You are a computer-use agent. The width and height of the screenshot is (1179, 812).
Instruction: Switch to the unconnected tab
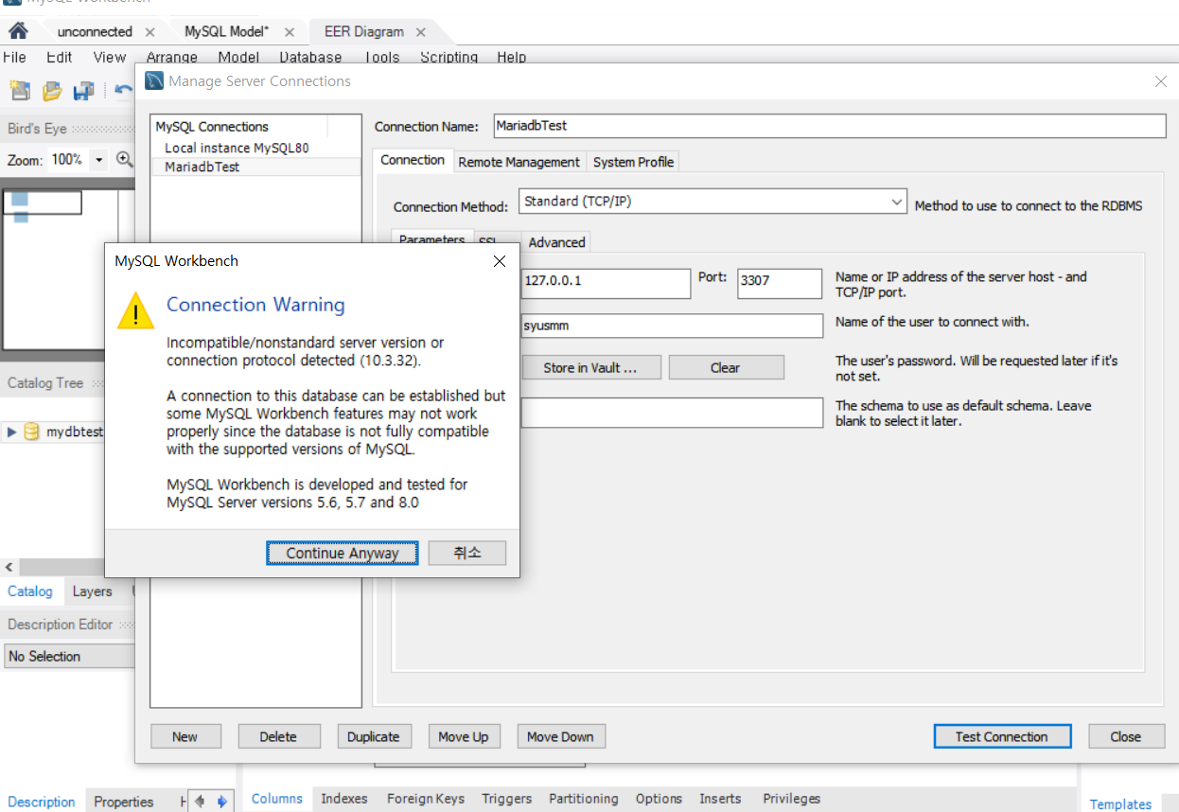click(95, 32)
